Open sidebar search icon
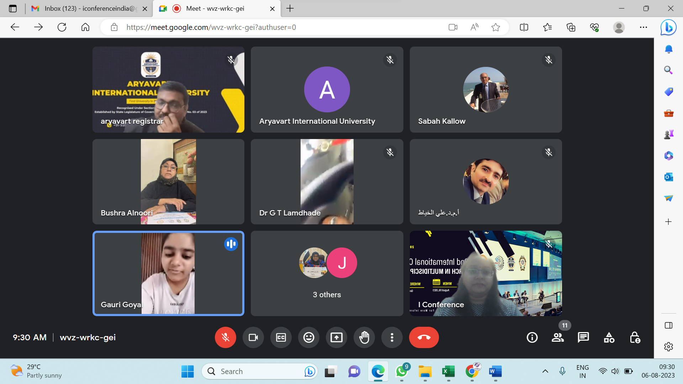Viewport: 683px width, 384px height. [x=668, y=70]
